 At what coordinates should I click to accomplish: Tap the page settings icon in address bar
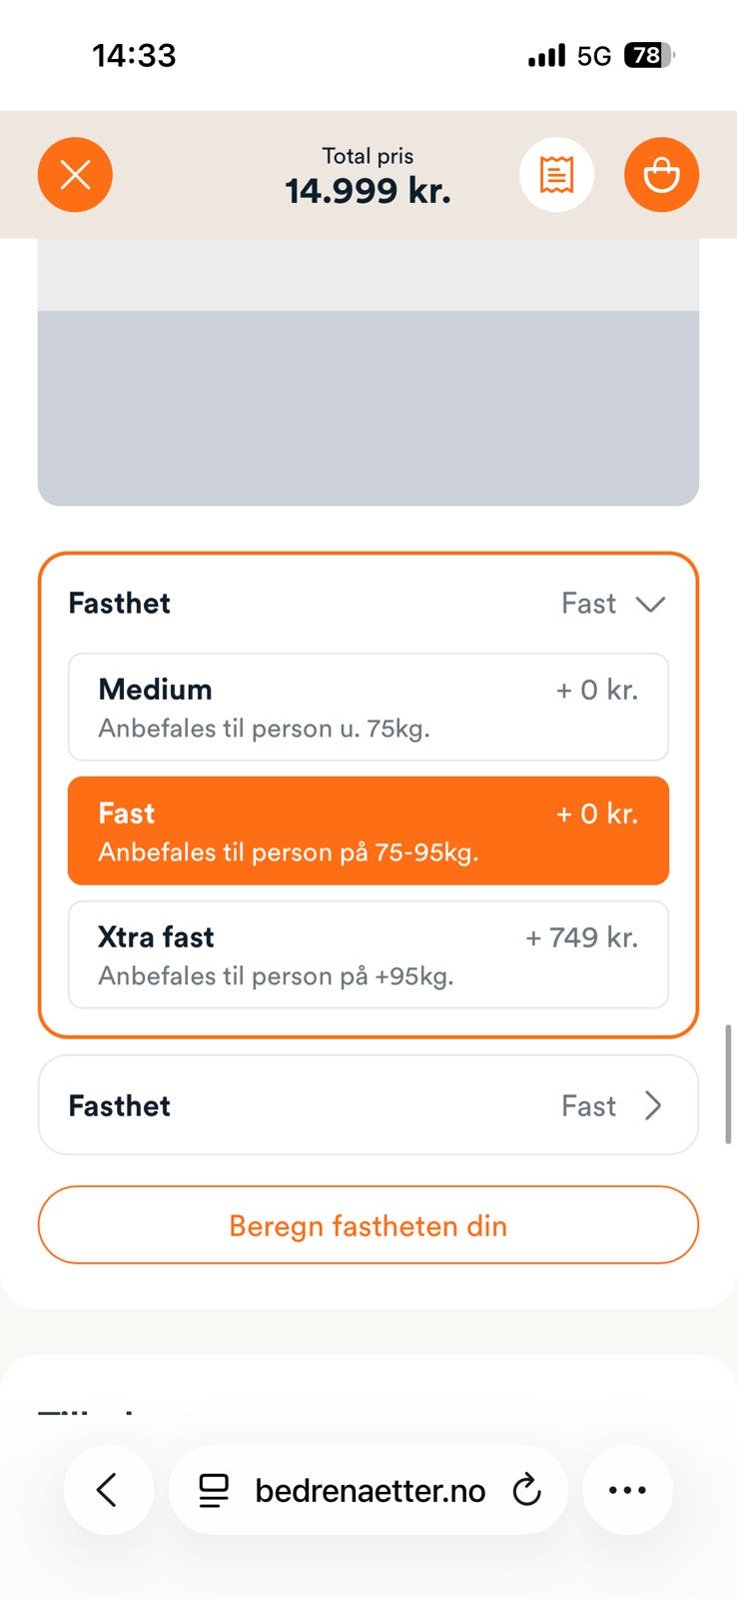pos(214,1490)
